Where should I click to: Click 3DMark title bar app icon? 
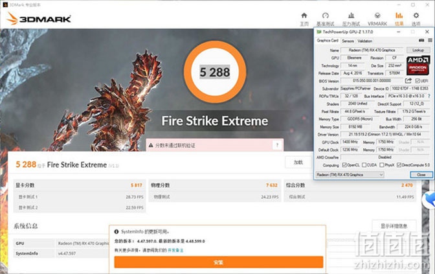click(5, 5)
